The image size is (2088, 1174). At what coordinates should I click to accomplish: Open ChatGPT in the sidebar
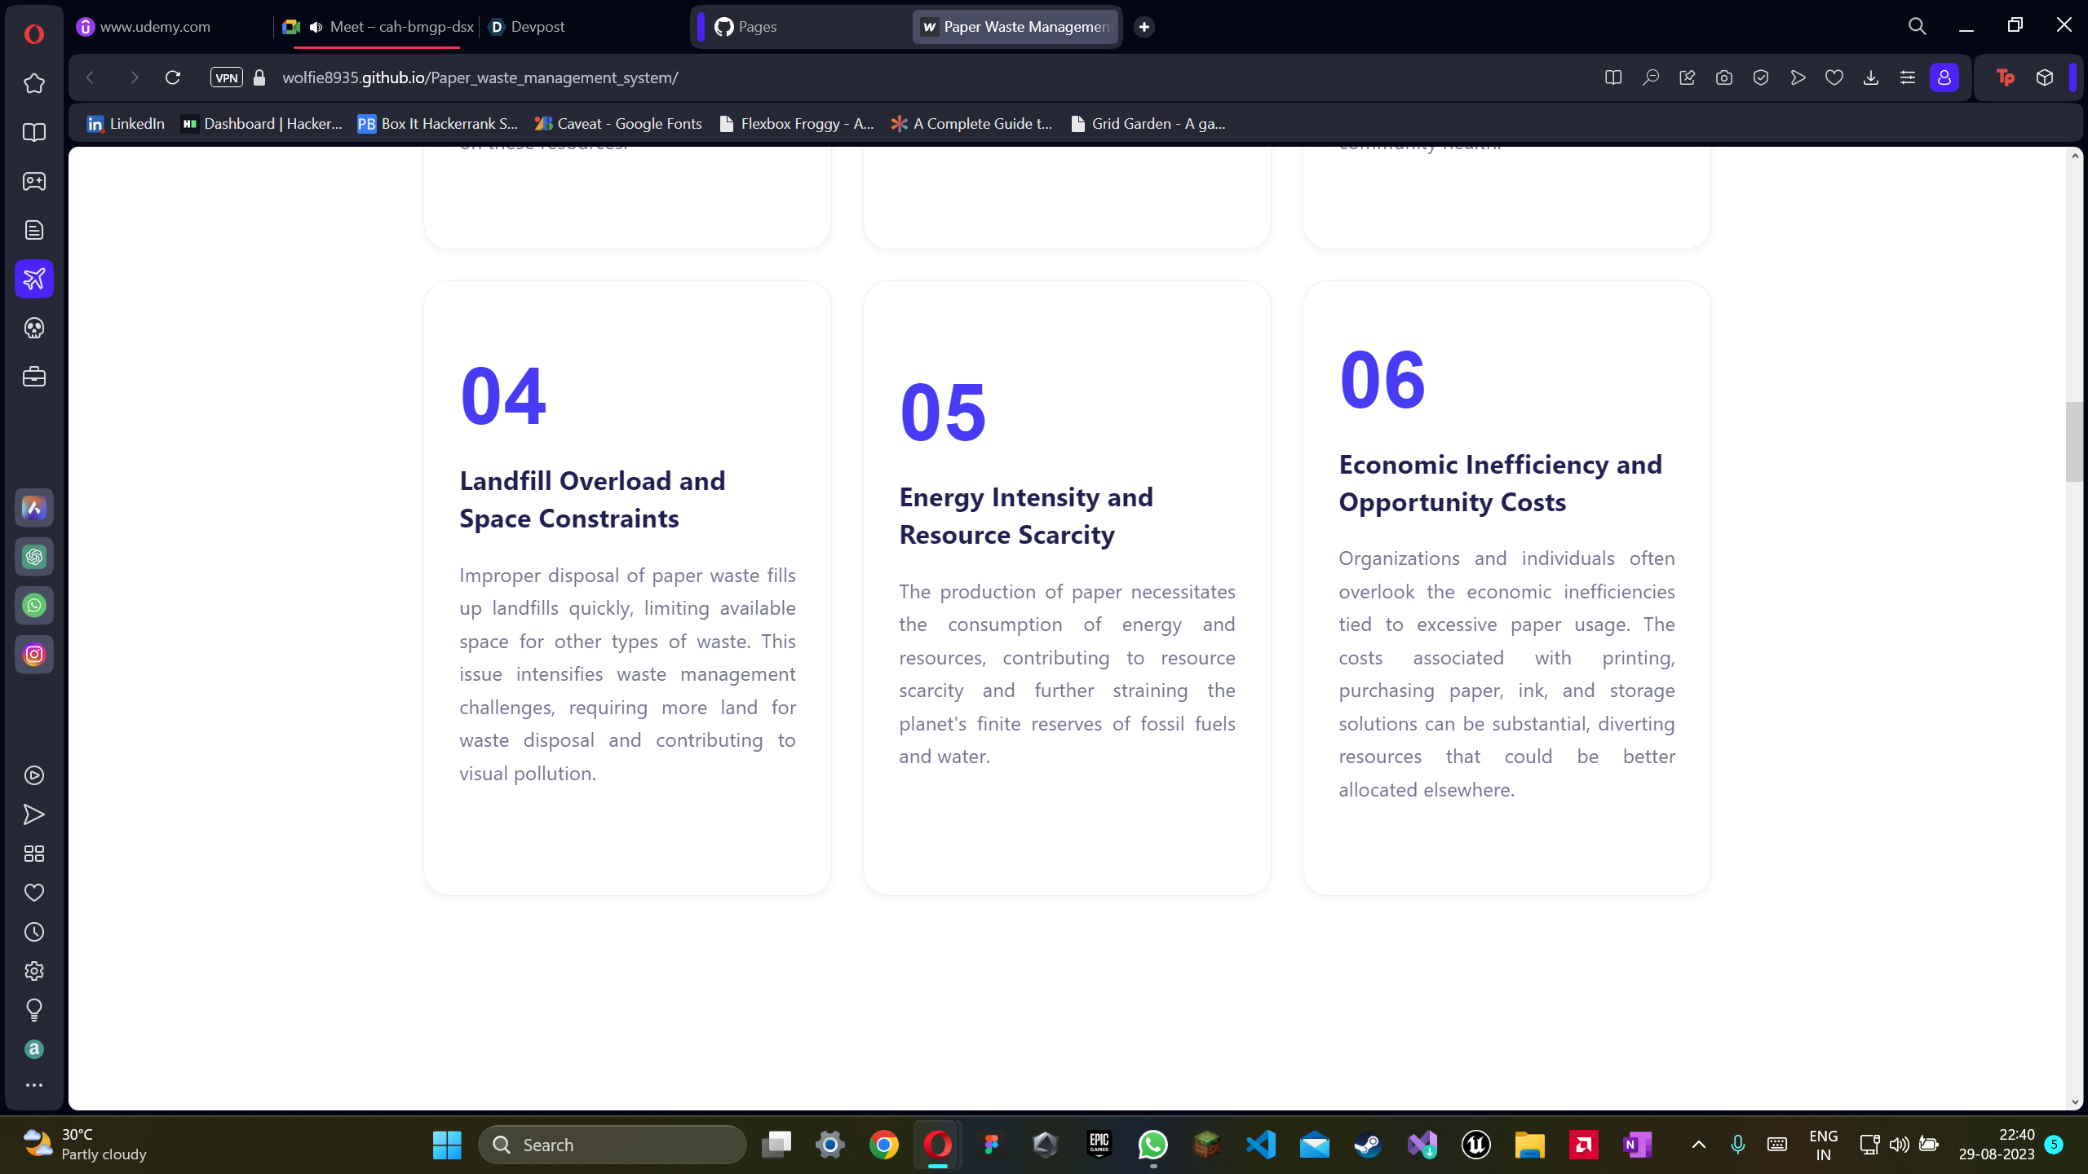33,557
